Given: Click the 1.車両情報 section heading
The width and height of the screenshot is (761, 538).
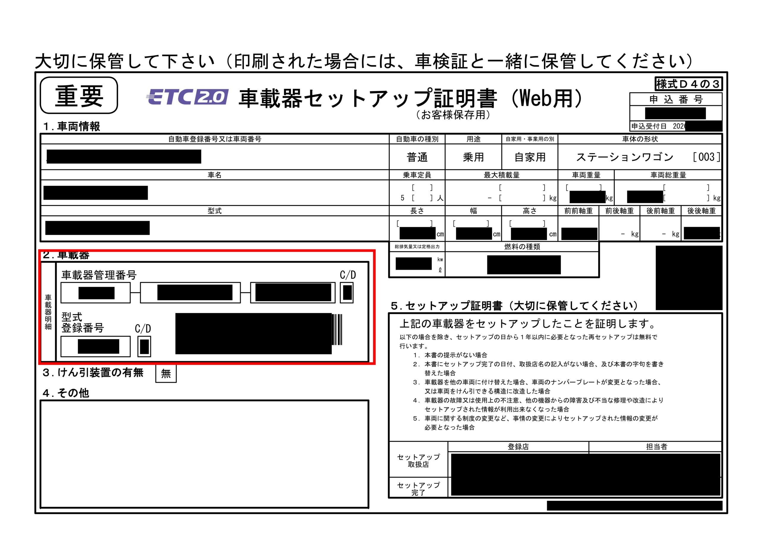Looking at the screenshot, I should [x=71, y=126].
